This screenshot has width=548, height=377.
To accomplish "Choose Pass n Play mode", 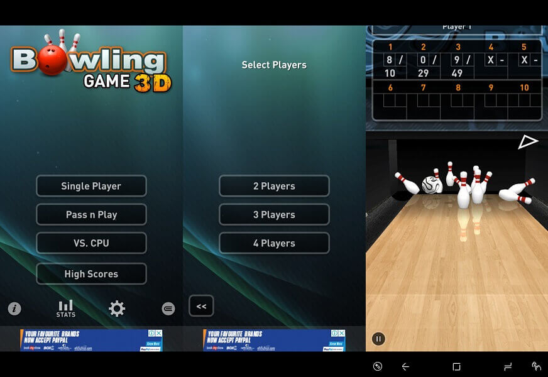I will 91,214.
